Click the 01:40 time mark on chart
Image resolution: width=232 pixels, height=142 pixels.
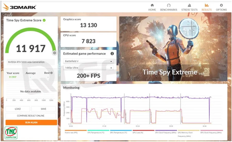tap(104, 126)
